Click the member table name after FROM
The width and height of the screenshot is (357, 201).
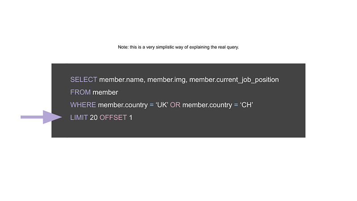105,92
